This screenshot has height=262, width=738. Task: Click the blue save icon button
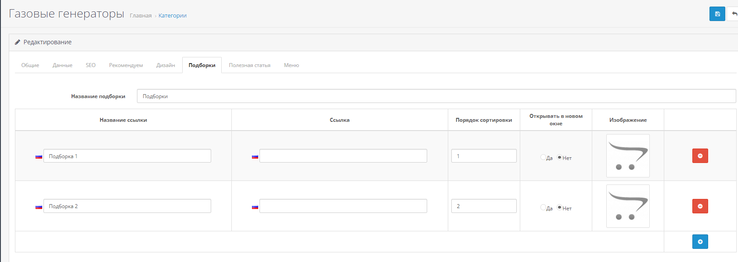click(717, 14)
